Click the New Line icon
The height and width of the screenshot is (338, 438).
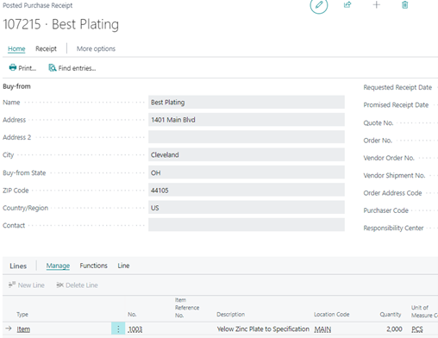pos(12,285)
